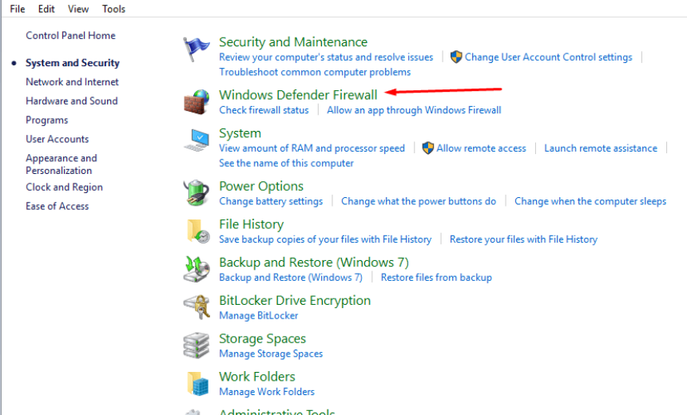
Task: Click View amount of RAM and processor speed
Action: [312, 148]
